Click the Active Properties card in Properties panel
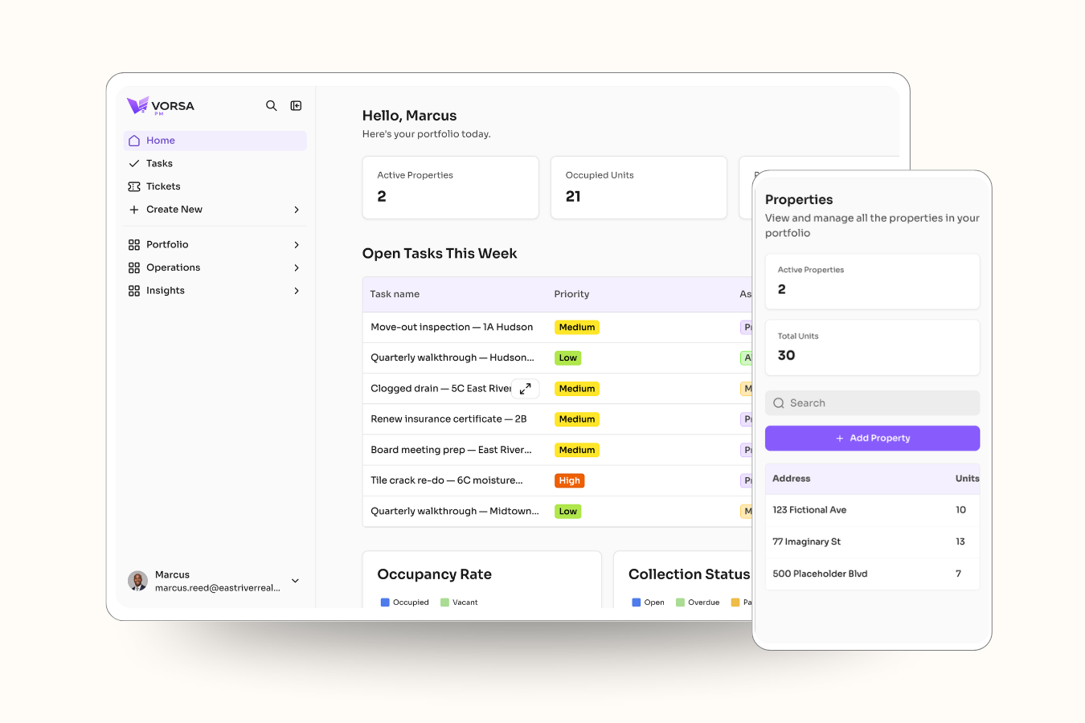The height and width of the screenshot is (723, 1085). pyautogui.click(x=872, y=281)
